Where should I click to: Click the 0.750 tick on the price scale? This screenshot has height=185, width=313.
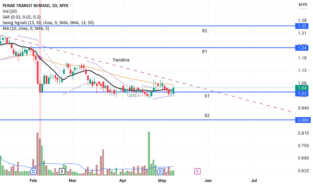click(303, 146)
